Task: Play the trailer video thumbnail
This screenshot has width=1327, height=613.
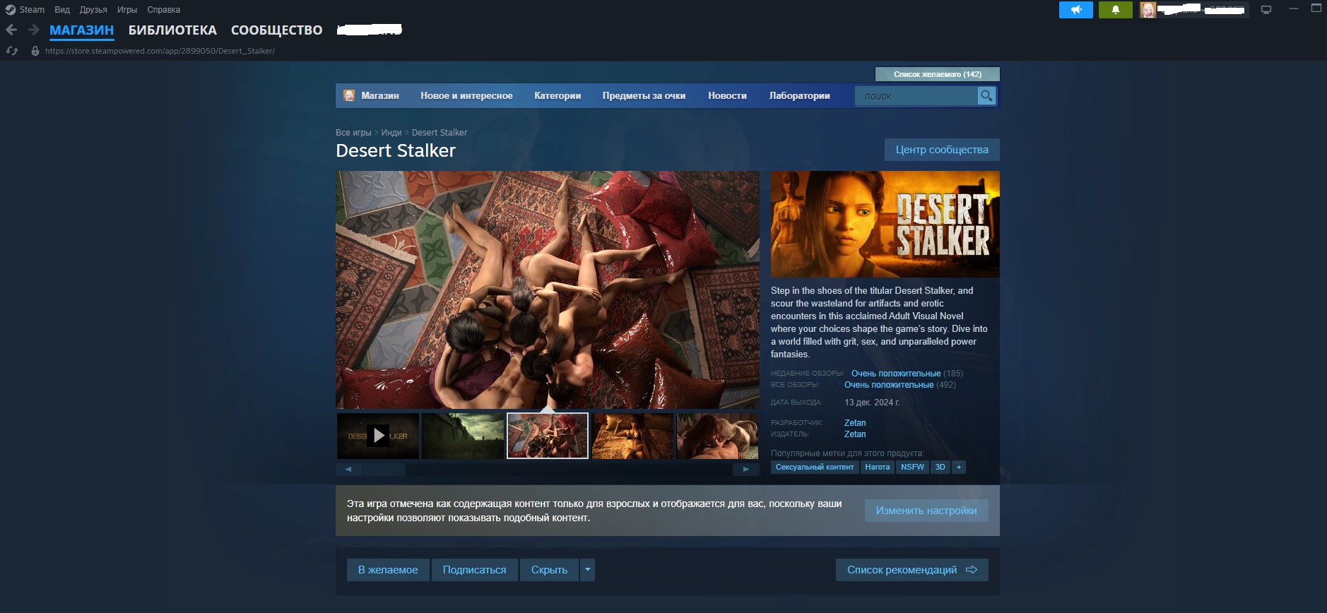Action: pos(378,436)
